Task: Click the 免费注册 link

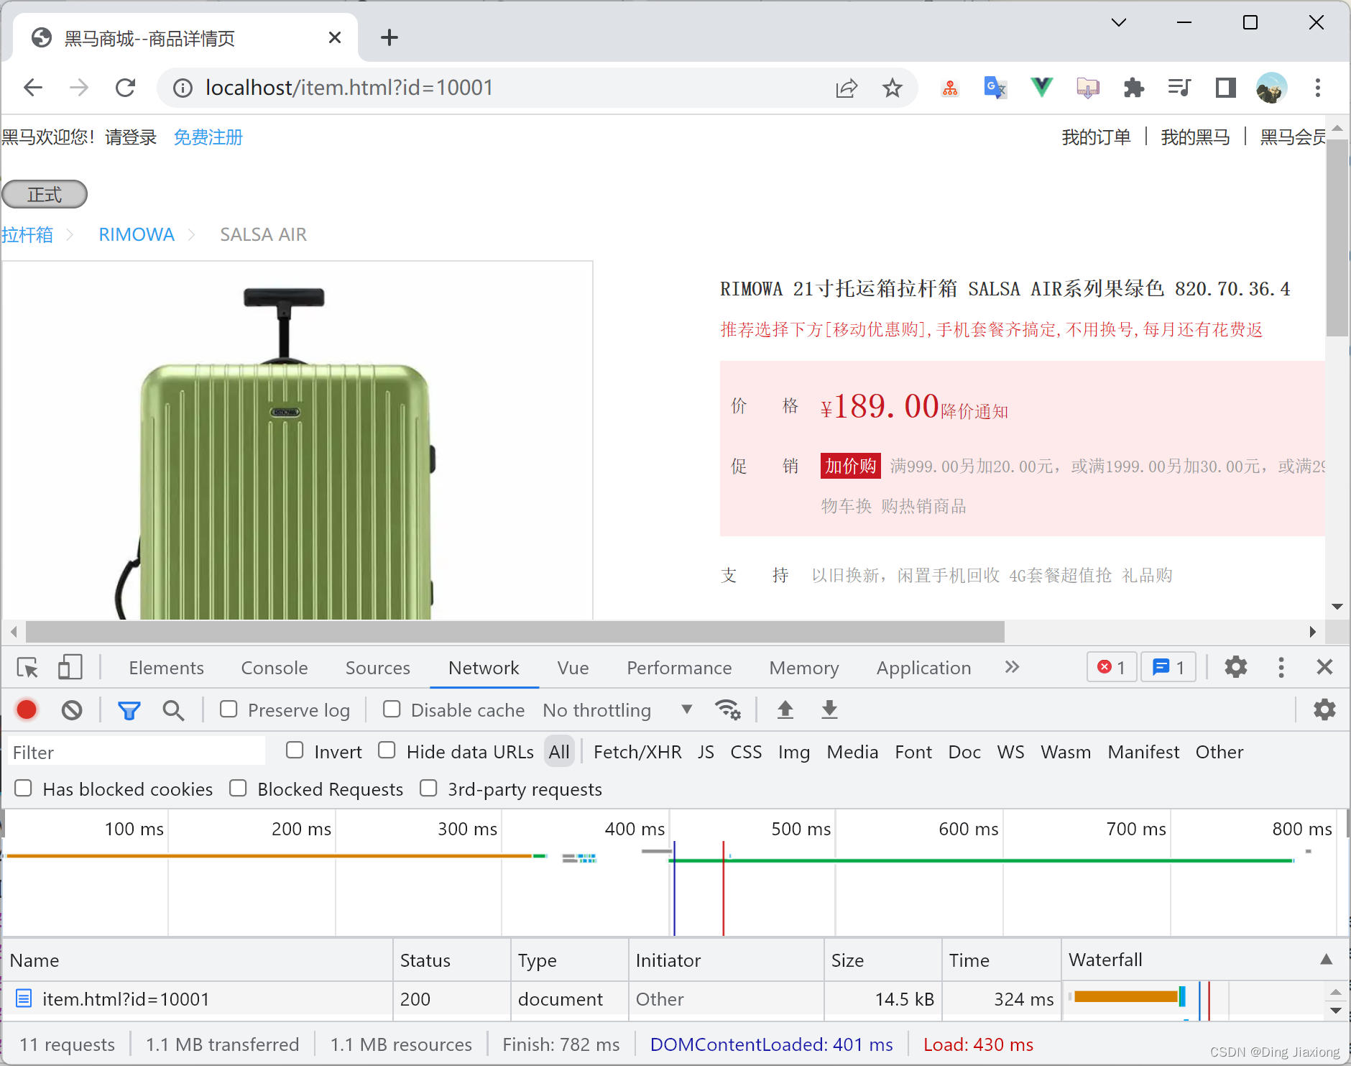Action: (x=208, y=137)
